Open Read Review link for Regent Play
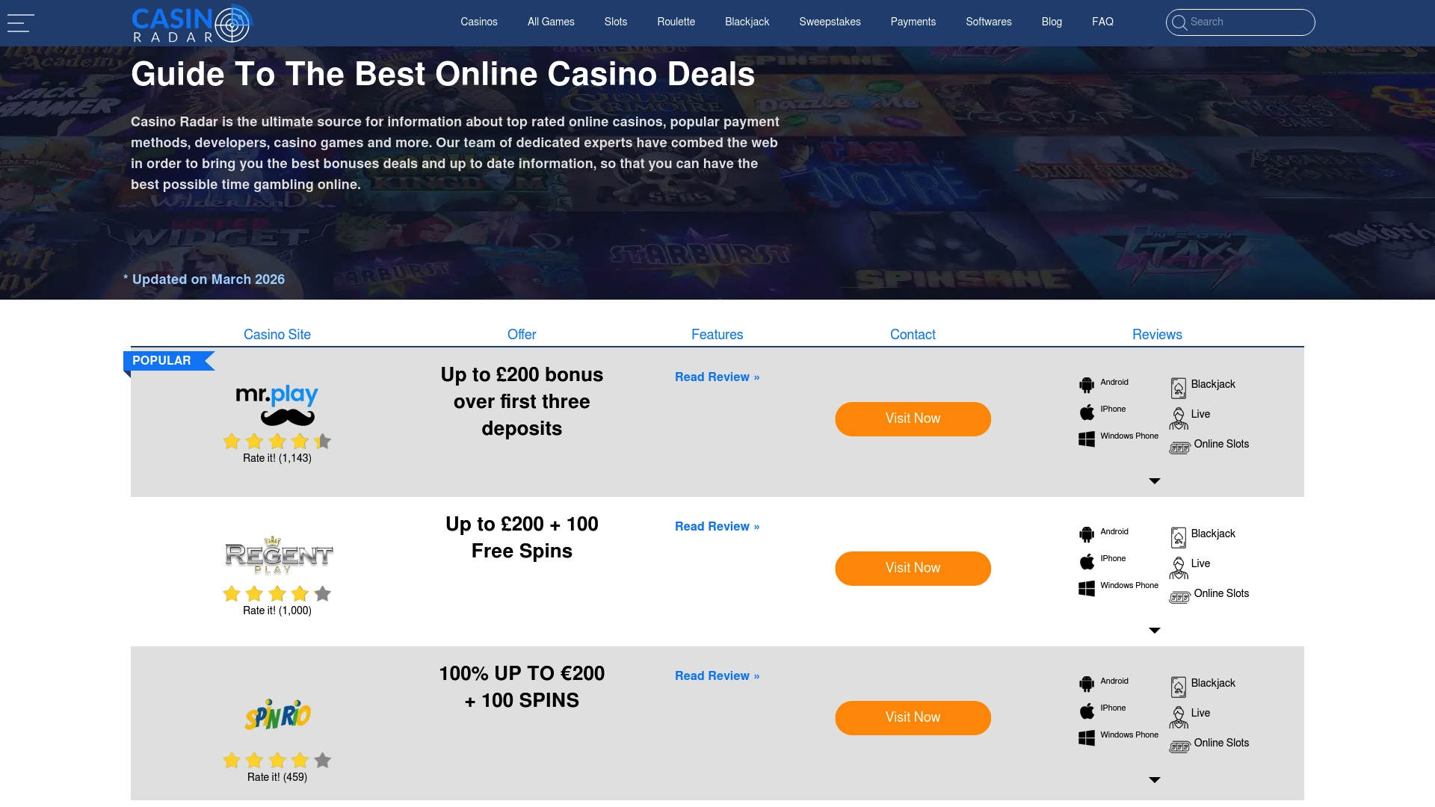 717,527
